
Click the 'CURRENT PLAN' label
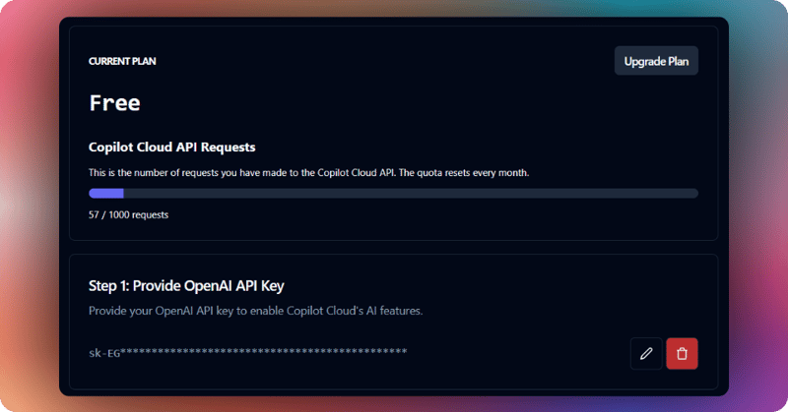[122, 61]
